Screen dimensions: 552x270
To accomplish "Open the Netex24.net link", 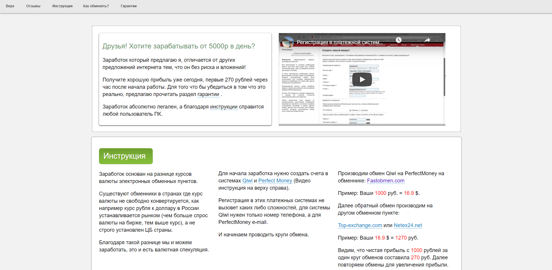I will (x=408, y=225).
